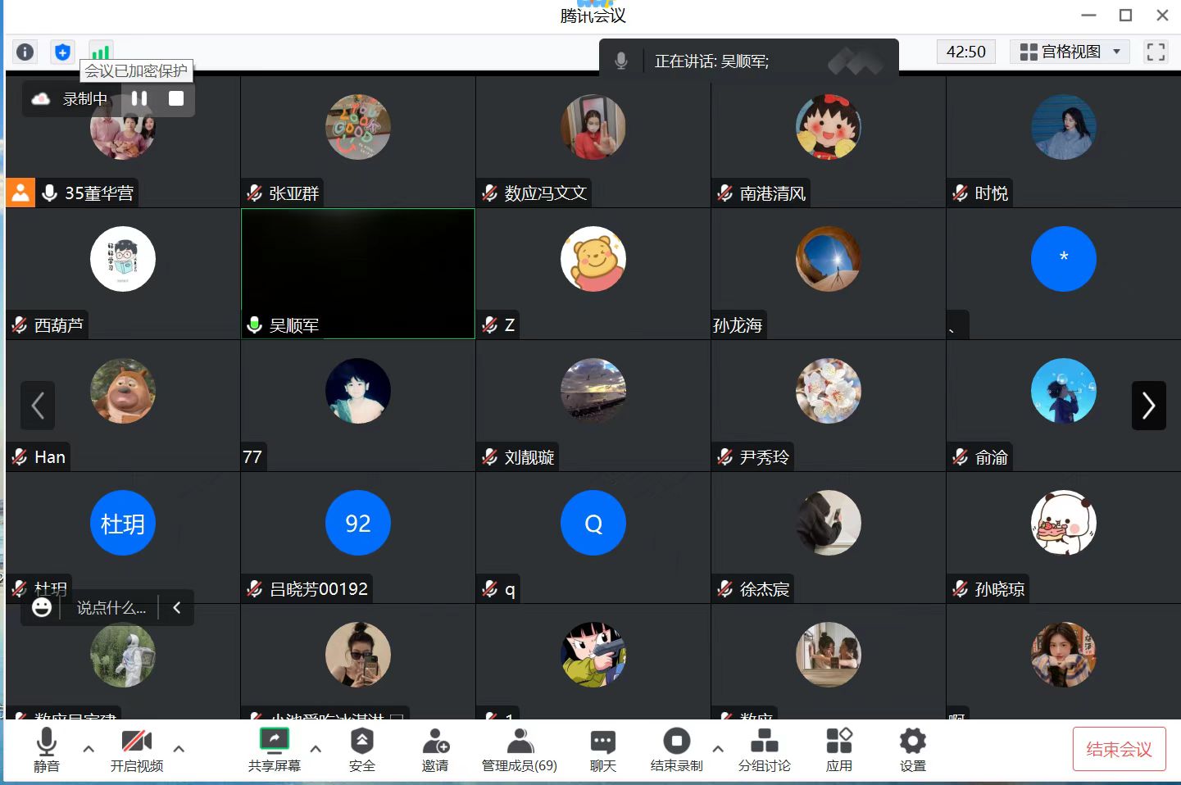1181x785 pixels.
Task: Stop recording with the square button
Action: [x=176, y=99]
